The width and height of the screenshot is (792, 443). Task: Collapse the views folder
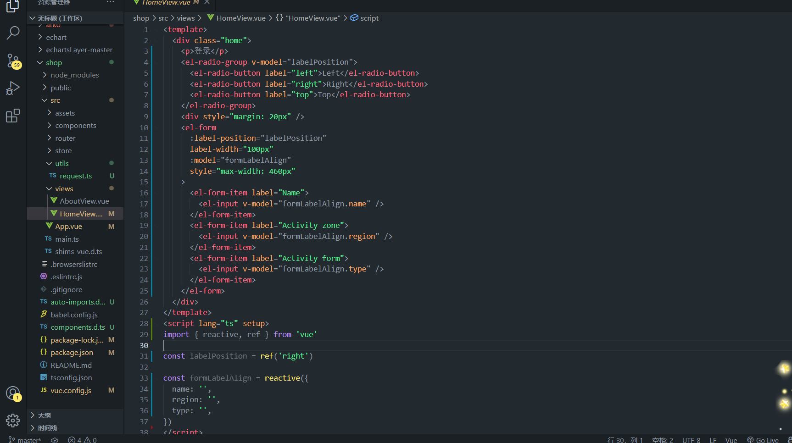click(76, 188)
